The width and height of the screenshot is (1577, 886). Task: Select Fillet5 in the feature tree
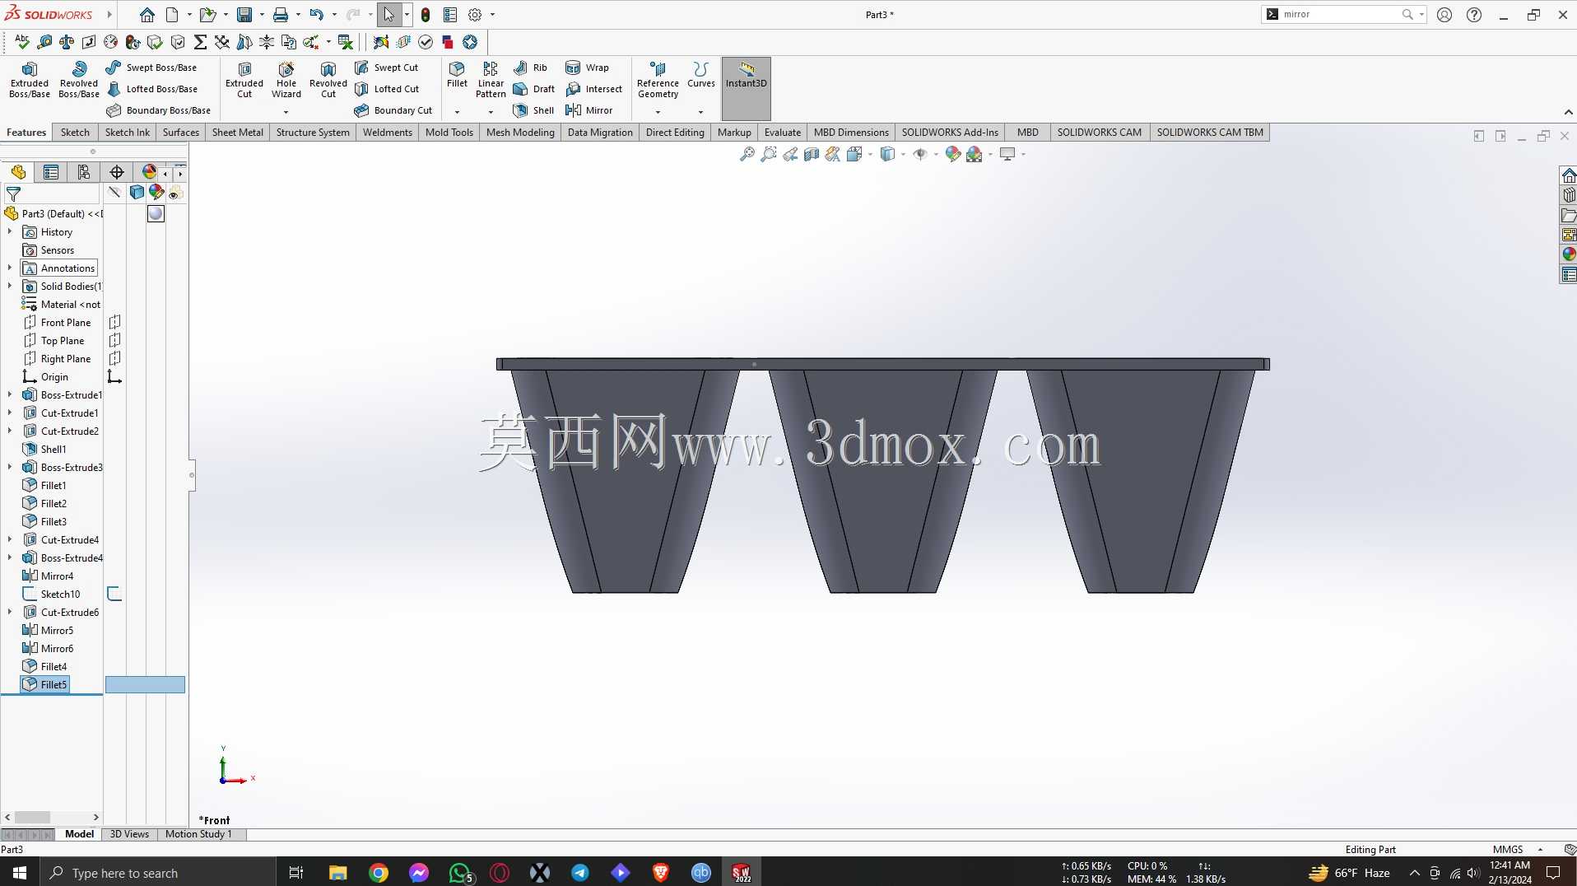[x=45, y=684]
